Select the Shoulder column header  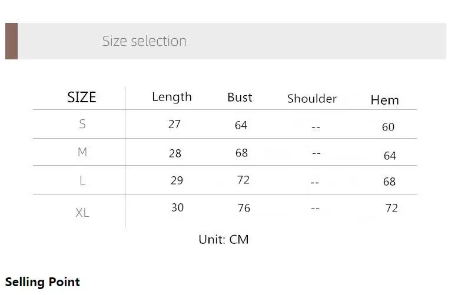click(312, 99)
